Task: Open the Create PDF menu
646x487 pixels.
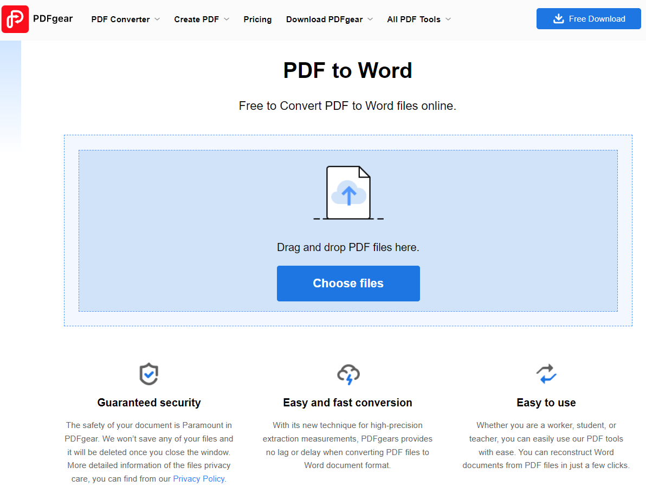Action: [x=197, y=19]
